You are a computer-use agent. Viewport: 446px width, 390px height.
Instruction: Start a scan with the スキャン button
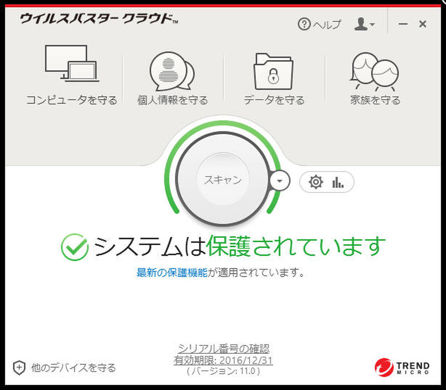pyautogui.click(x=222, y=179)
